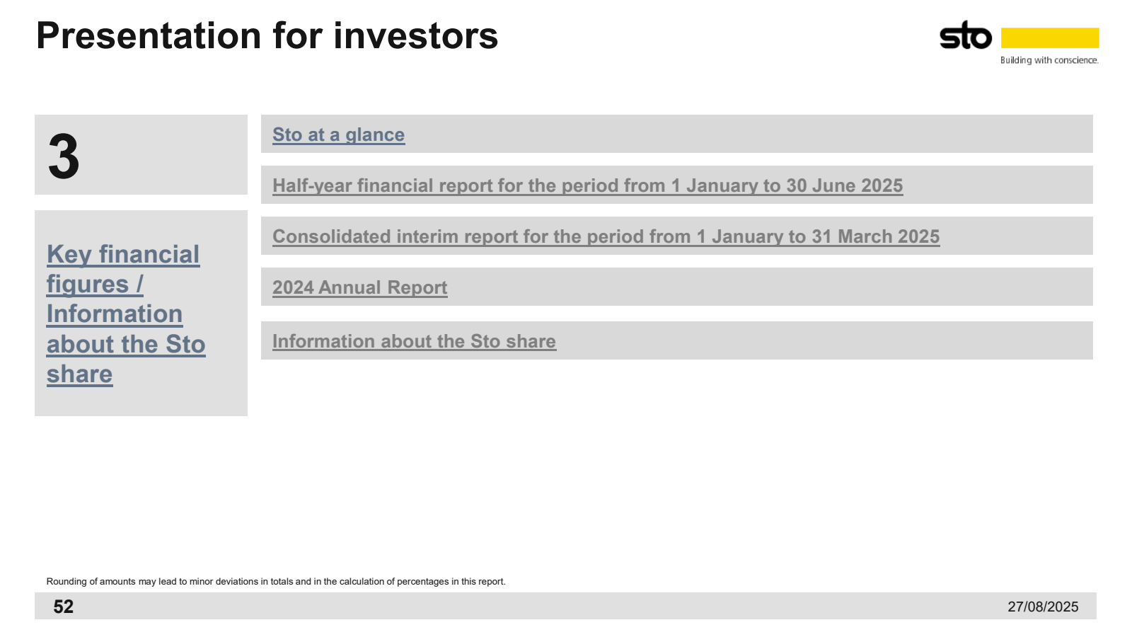Open 'Information about the Sto share' list link
1132x637 pixels.
pyautogui.click(x=414, y=341)
